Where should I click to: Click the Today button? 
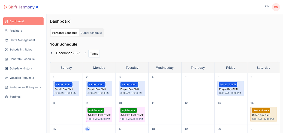click(x=94, y=54)
